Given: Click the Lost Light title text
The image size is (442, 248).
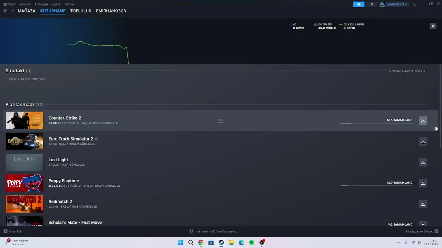Looking at the screenshot, I should [58, 160].
